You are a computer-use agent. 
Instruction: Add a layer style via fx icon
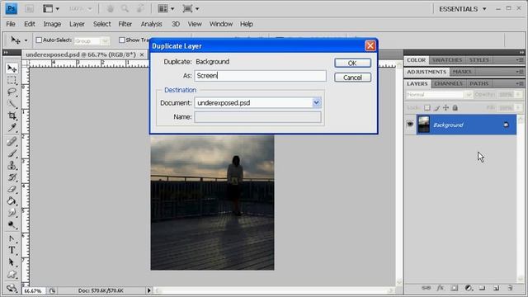click(x=440, y=288)
